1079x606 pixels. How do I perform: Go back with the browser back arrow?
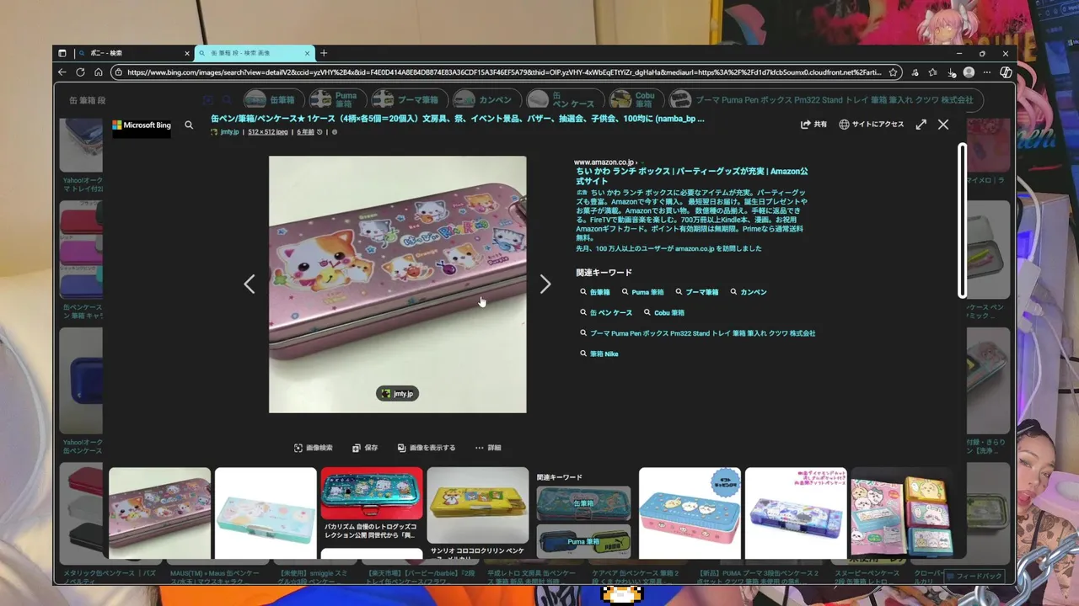(62, 72)
